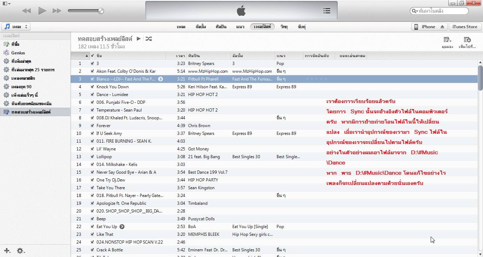Uncheck the Knock You Down checkbox
The height and width of the screenshot is (257, 483).
tap(92, 87)
